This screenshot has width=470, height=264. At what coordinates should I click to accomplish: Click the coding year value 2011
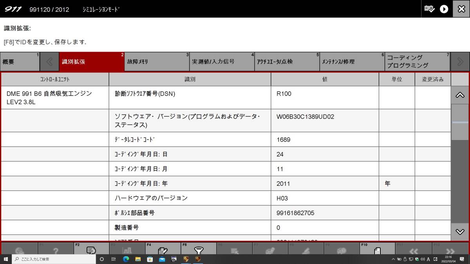[284, 184]
